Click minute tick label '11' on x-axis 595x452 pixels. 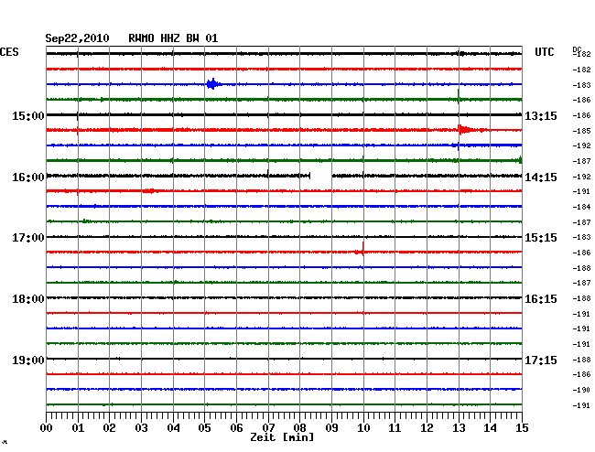(395, 427)
